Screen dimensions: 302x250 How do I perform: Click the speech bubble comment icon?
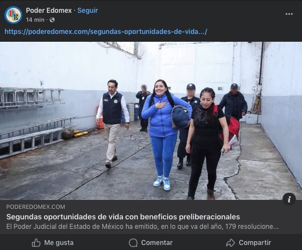coord(133,243)
